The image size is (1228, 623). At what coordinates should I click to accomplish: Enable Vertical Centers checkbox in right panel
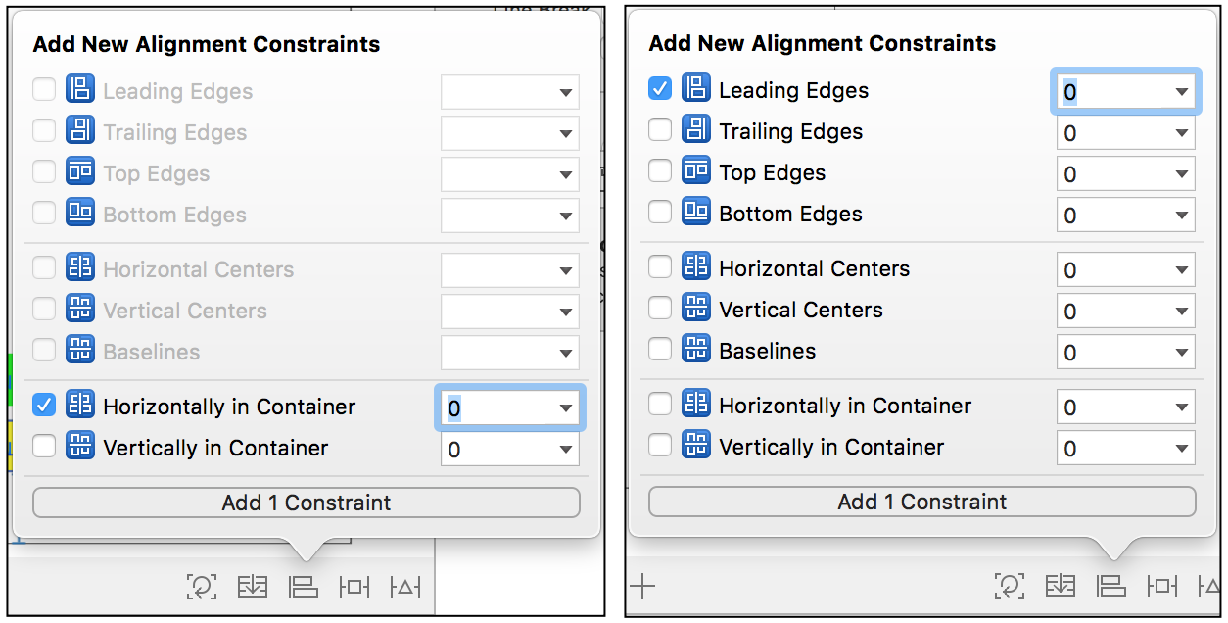(x=660, y=308)
